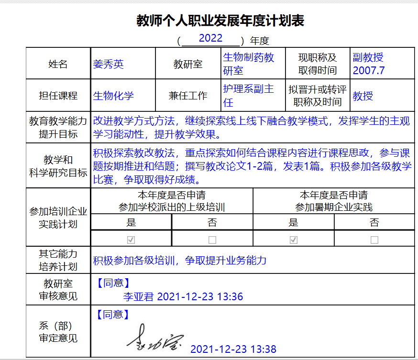Image resolution: width=418 pixels, height=360 pixels.
Task: Click the target title field 教授
Action: (x=363, y=96)
